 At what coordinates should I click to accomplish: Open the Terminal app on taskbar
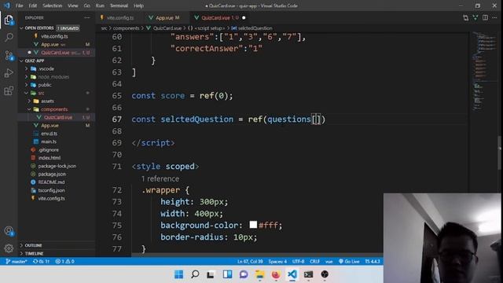click(308, 274)
